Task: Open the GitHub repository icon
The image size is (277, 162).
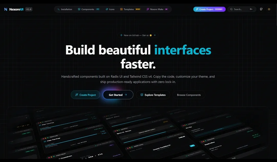Action: click(x=261, y=9)
